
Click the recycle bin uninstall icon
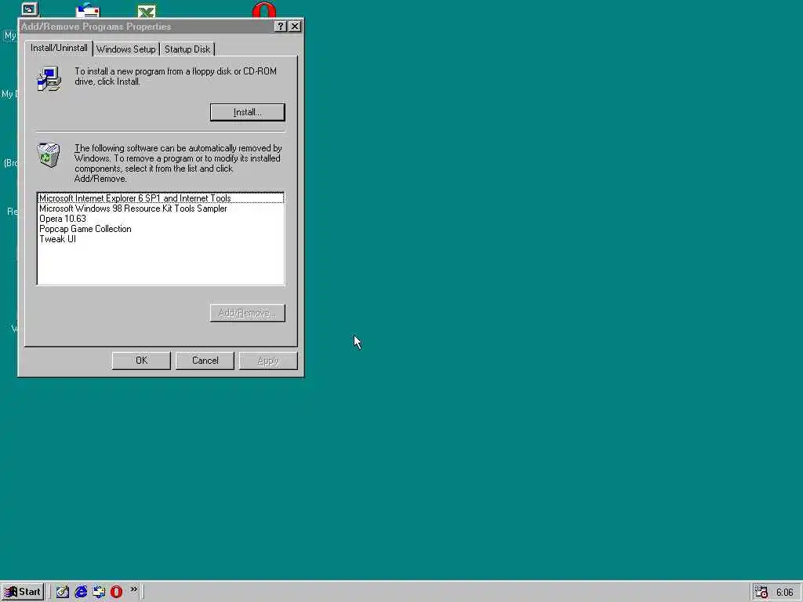(49, 154)
